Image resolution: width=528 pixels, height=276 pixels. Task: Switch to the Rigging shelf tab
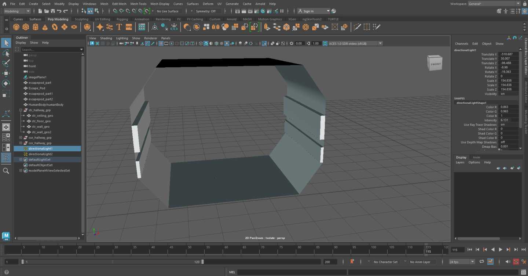[122, 19]
